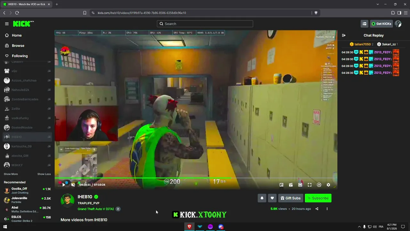The image size is (410, 231).
Task: Open Following in the Kick sidebar
Action: click(x=20, y=56)
